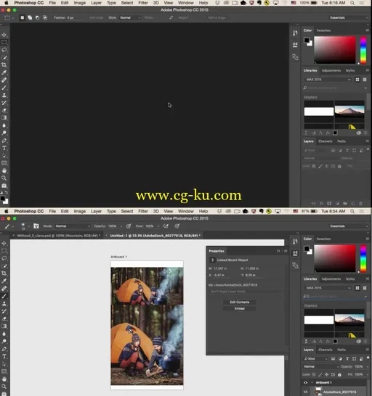Click the foreground color swatch in the Artboard window Color panel
This screenshot has height=396, width=372.
(307, 249)
